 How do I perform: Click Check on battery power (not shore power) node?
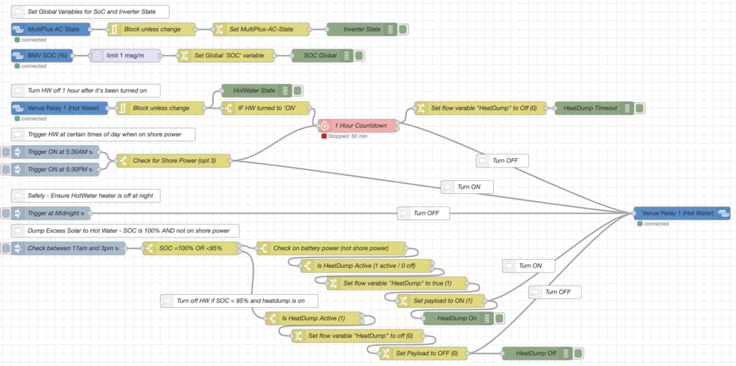tap(331, 248)
